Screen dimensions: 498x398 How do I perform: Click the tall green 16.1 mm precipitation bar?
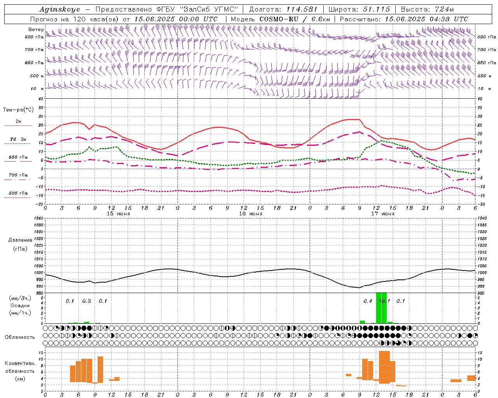coord(381,308)
